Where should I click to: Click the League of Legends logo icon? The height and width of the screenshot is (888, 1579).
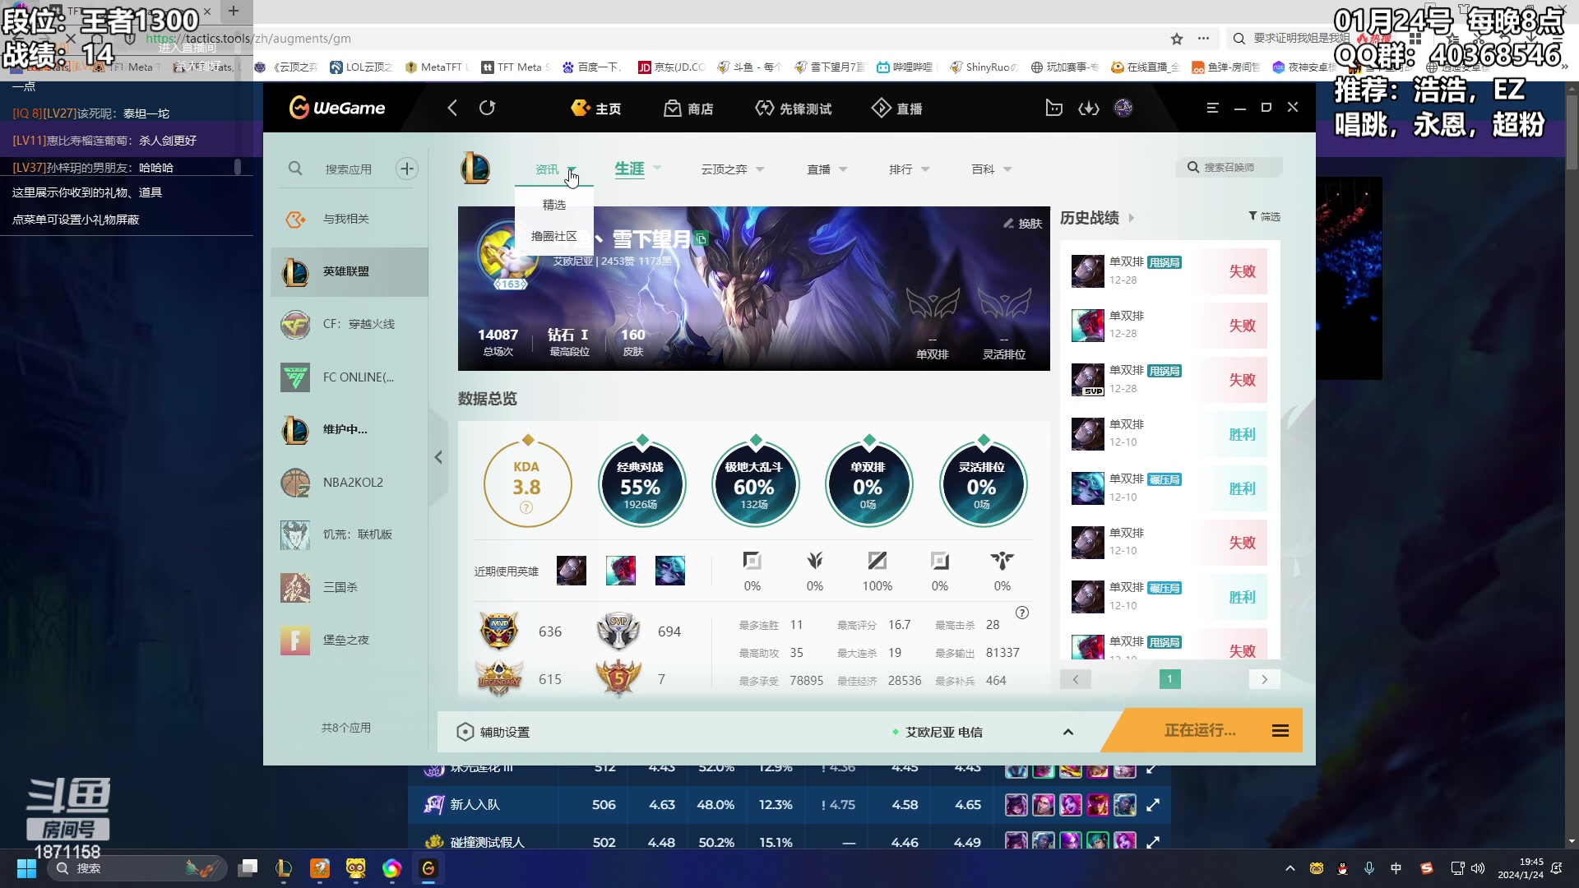click(475, 169)
